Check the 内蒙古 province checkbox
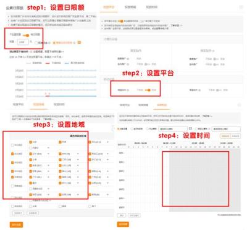Viewport: 247px width, 230px height. [30, 148]
